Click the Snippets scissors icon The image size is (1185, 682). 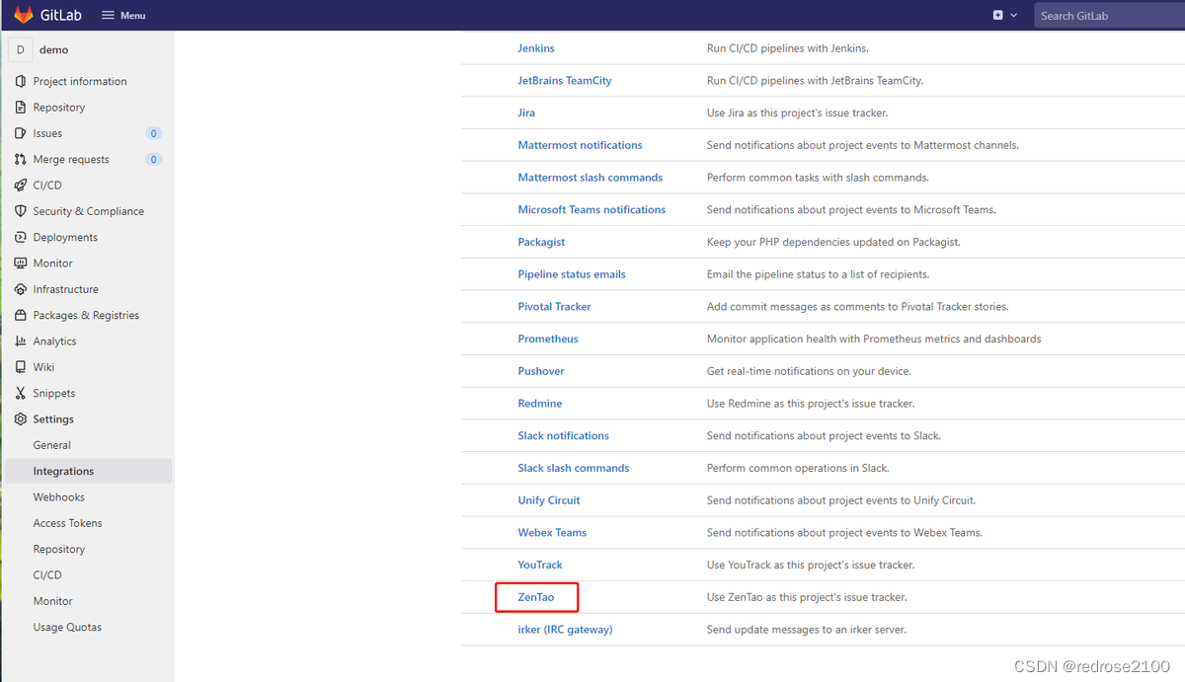click(x=21, y=393)
